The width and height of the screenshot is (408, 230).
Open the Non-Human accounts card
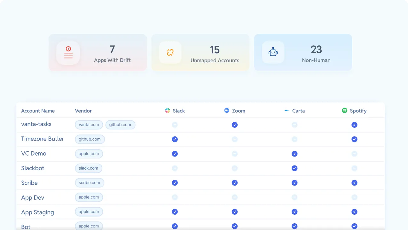tap(303, 52)
